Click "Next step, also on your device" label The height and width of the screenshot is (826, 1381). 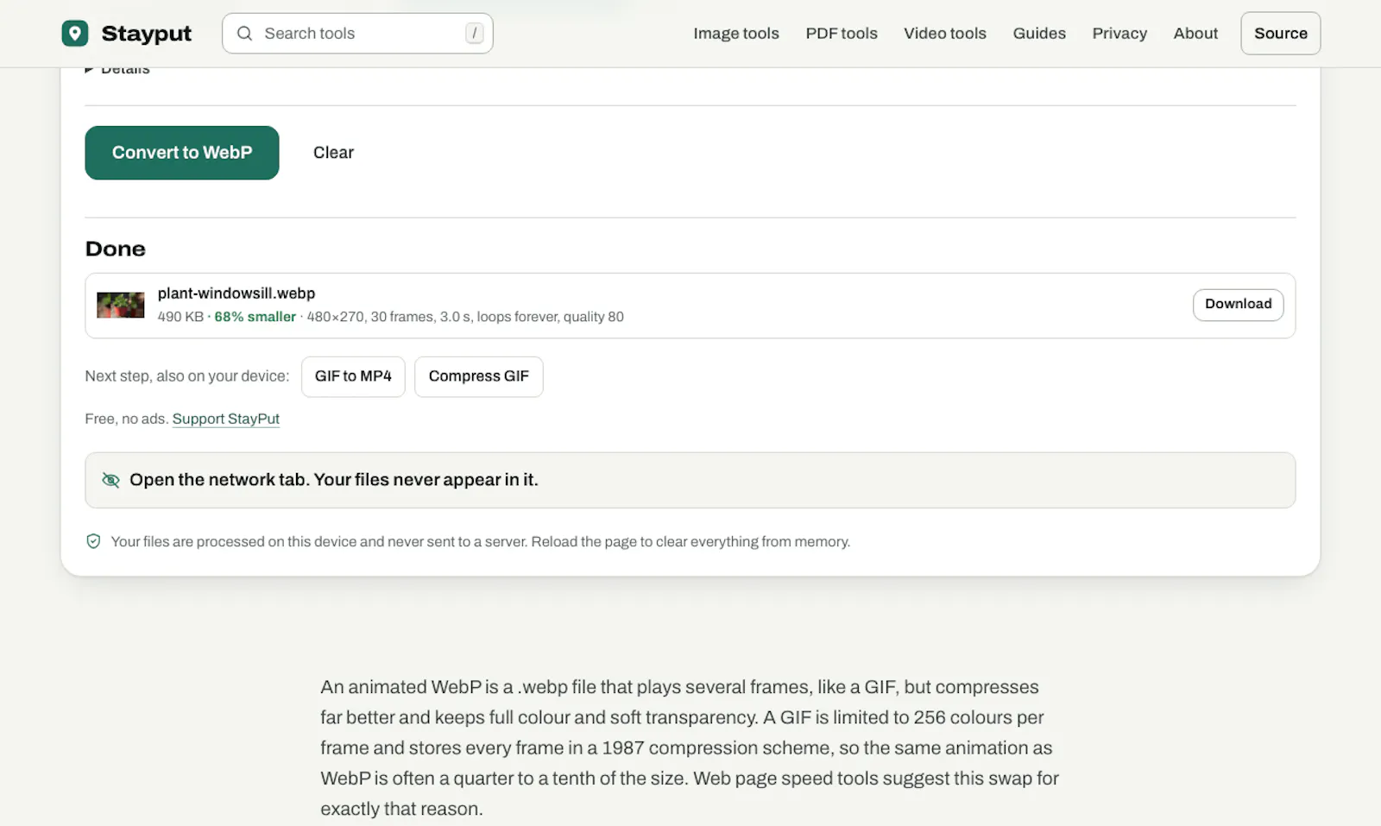187,376
